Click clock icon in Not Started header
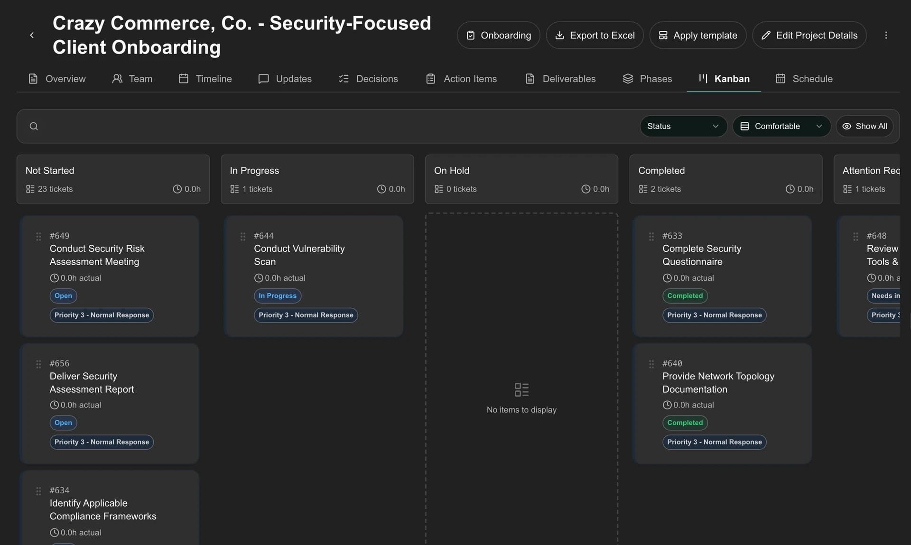Image resolution: width=911 pixels, height=545 pixels. tap(177, 189)
